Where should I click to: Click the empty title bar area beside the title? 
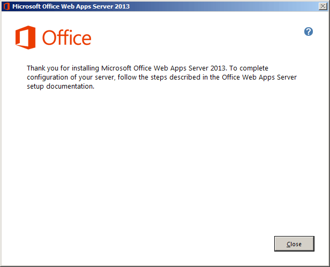pyautogui.click(x=223, y=6)
